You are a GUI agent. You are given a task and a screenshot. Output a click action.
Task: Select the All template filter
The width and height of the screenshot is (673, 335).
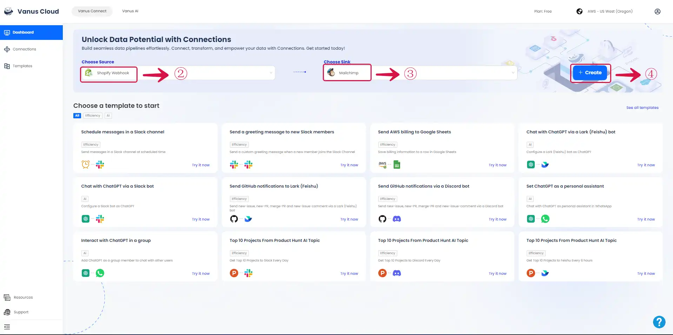tap(77, 116)
